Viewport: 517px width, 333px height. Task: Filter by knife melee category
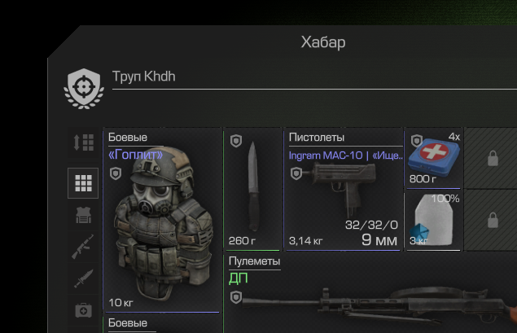83,278
